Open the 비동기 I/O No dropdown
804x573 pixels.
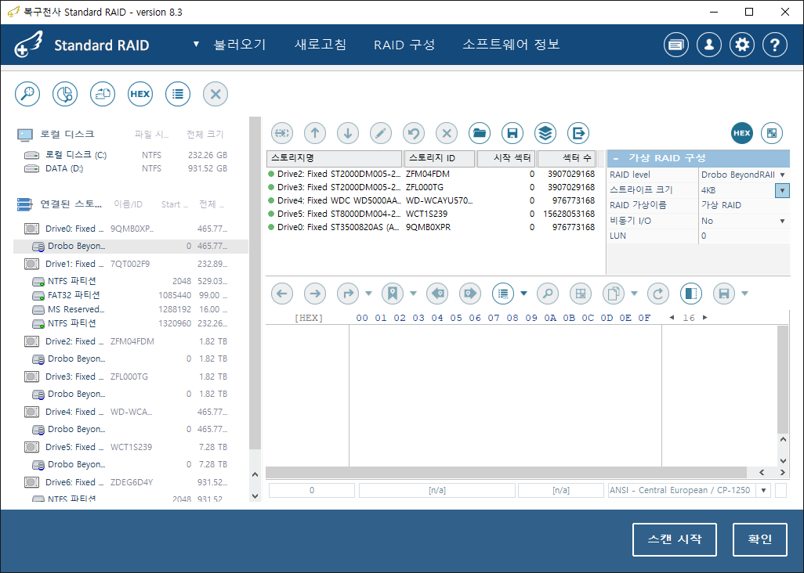pyautogui.click(x=783, y=222)
